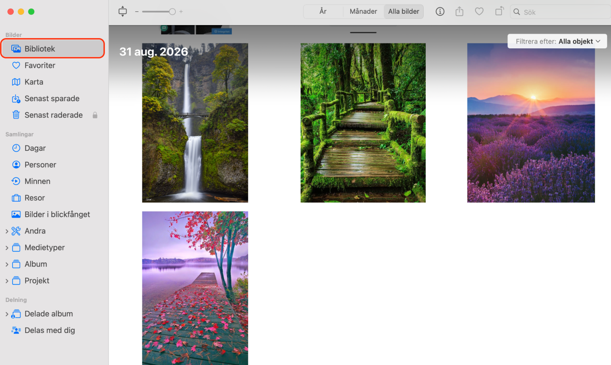Show Senast sparade recently saved photos

[x=53, y=98]
